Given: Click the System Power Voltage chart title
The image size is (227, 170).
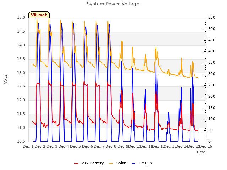Looking at the screenshot, I should [x=113, y=4].
